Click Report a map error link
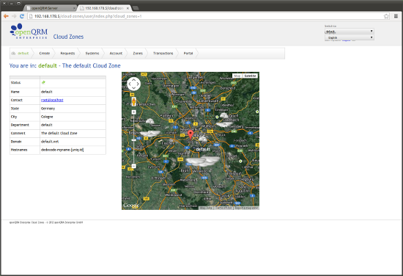 pyautogui.click(x=246, y=208)
